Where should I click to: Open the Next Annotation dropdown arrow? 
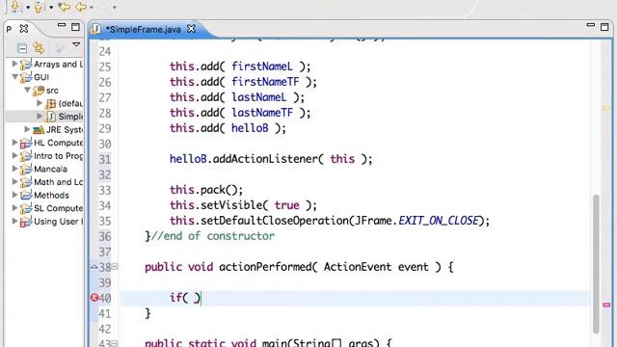click(28, 8)
